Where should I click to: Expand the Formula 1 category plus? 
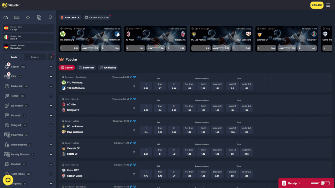(51, 115)
